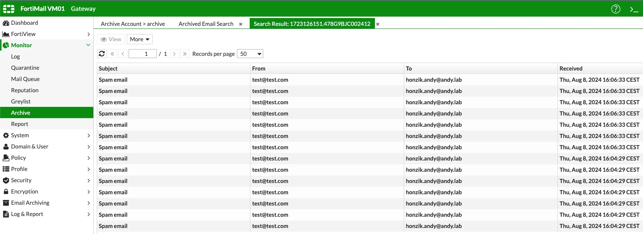Click the Encryption padlock icon

6,192
